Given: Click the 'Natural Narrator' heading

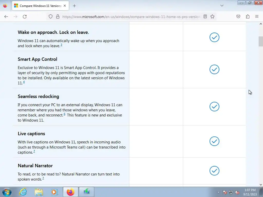Looking at the screenshot, I should pos(35,166).
